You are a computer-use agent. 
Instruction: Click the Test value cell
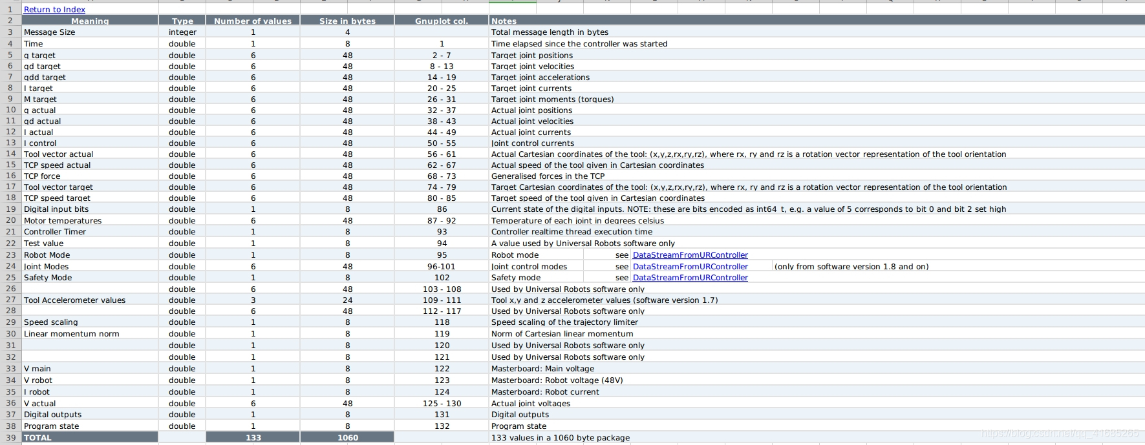pos(90,243)
